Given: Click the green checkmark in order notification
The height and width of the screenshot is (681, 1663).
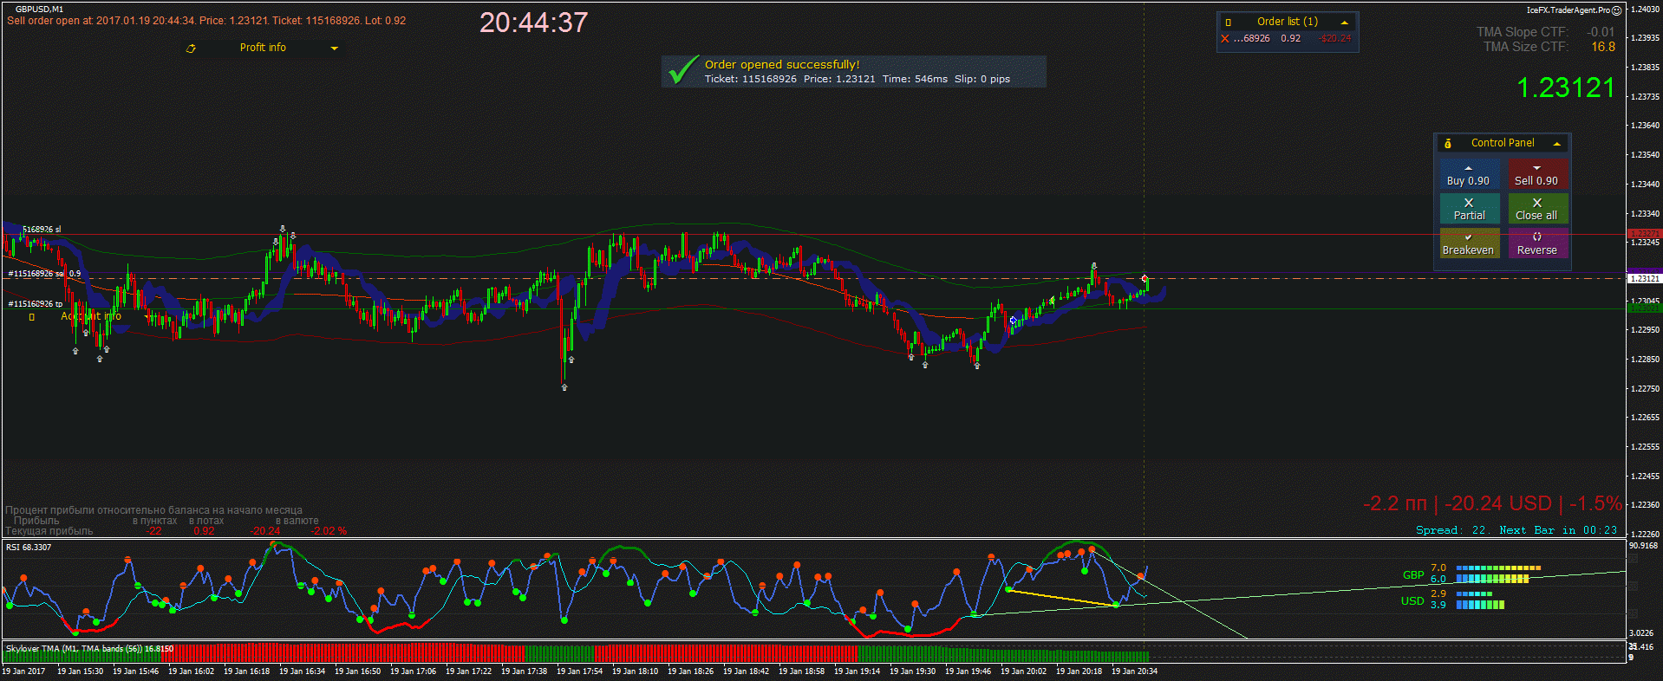Looking at the screenshot, I should point(683,70).
